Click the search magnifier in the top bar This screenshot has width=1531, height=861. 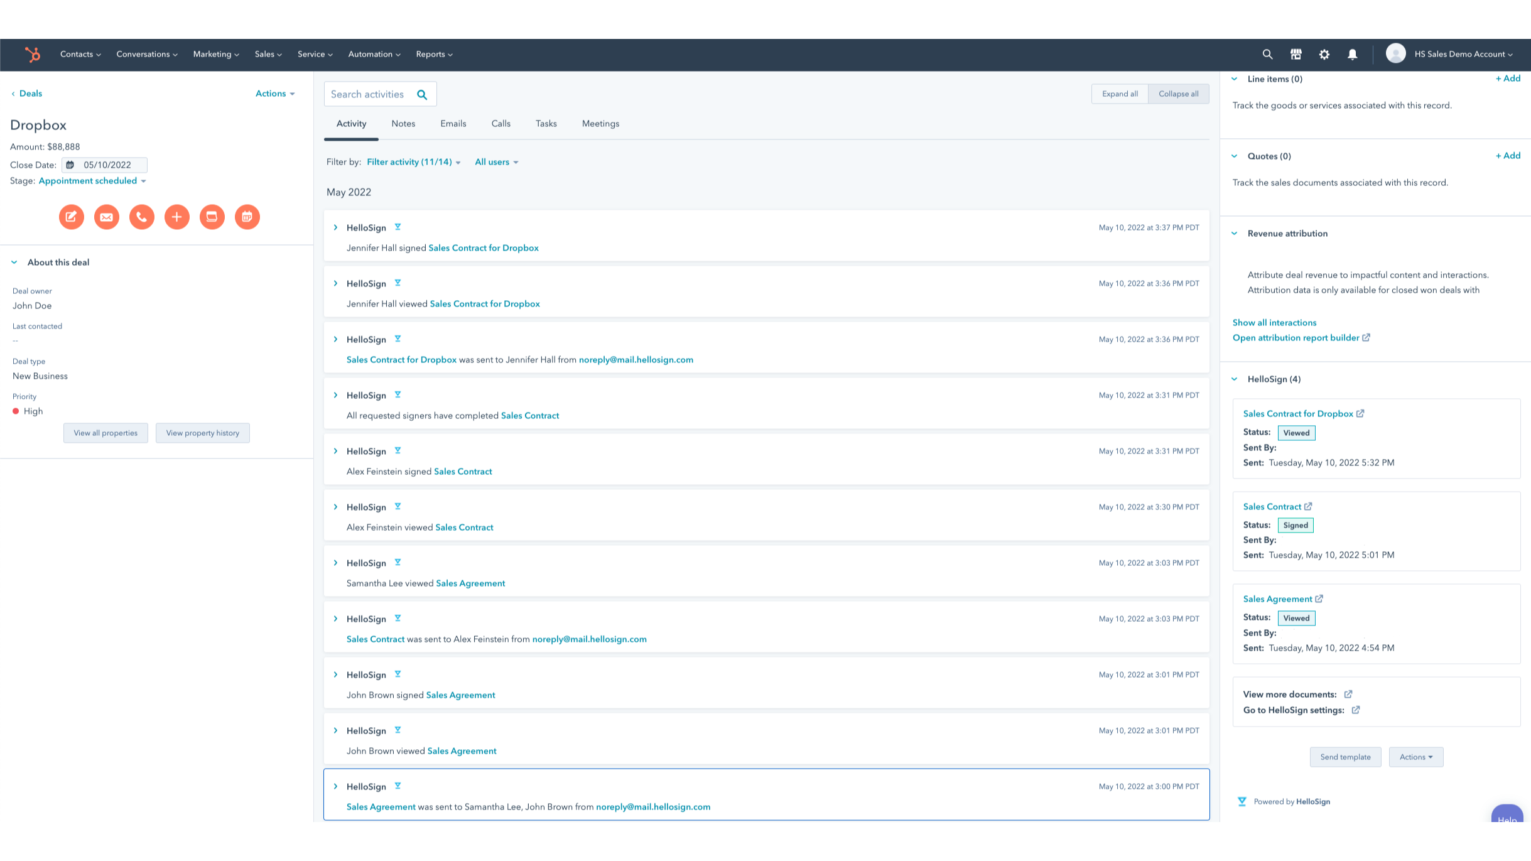pyautogui.click(x=1267, y=54)
